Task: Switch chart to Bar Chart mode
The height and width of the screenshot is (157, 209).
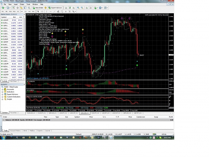Action: (x=66, y=8)
